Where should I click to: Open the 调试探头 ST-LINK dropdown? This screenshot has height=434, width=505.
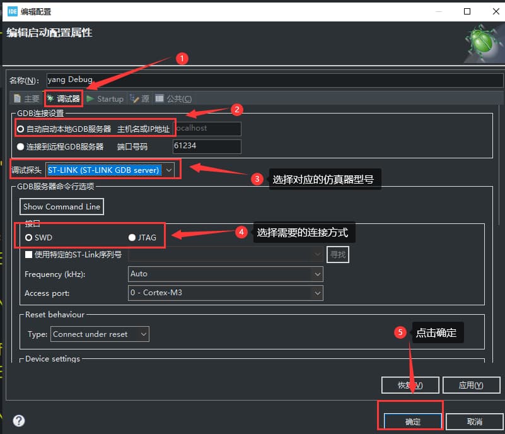pyautogui.click(x=111, y=170)
